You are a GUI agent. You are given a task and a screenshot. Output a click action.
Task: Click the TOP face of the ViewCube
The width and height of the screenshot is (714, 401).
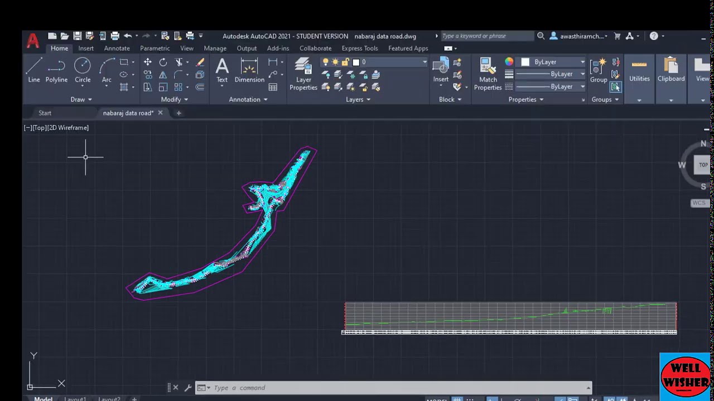point(703,165)
